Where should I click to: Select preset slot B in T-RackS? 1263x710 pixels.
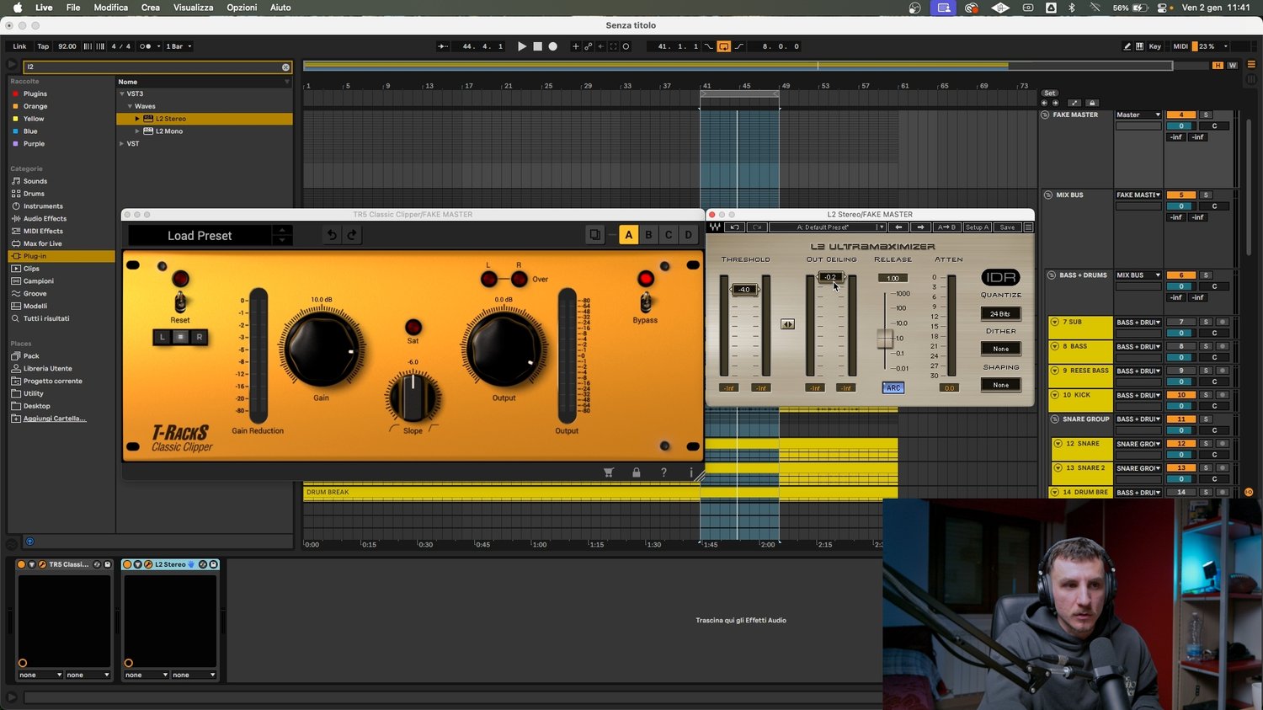pos(648,235)
